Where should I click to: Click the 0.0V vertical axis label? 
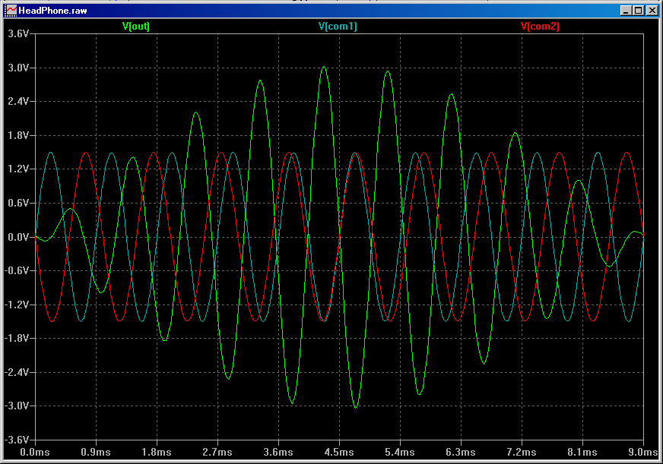click(x=18, y=237)
